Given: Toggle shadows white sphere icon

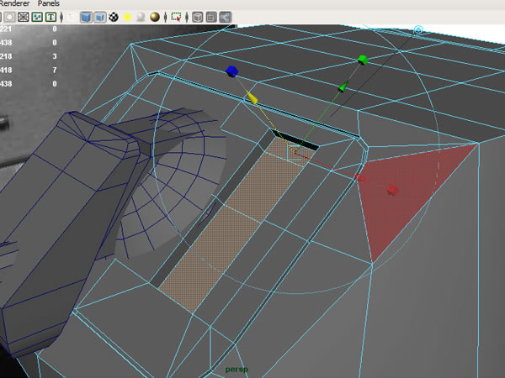Looking at the screenshot, I should 141,17.
